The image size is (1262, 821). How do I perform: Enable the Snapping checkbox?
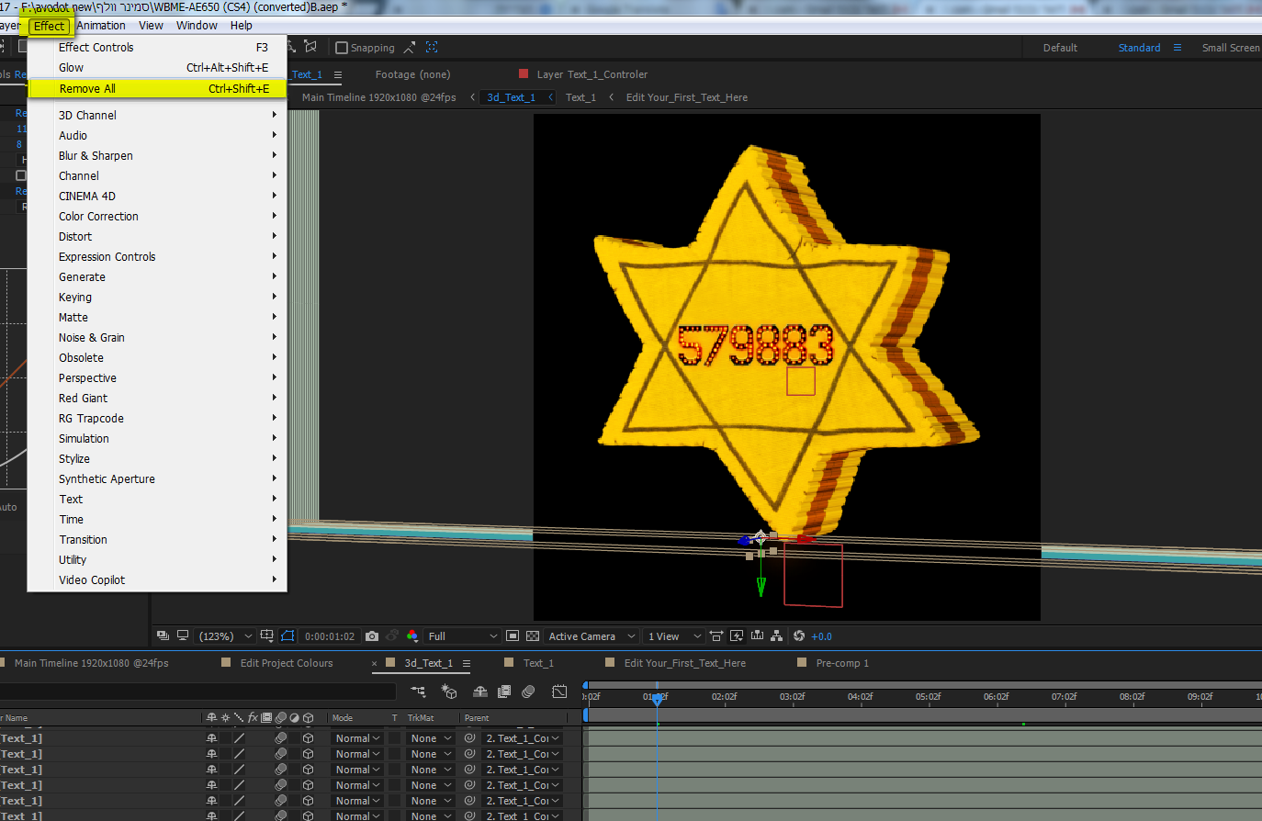coord(342,48)
